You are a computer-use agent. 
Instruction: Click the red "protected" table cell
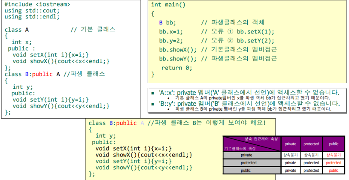pyautogui.click(x=334, y=163)
